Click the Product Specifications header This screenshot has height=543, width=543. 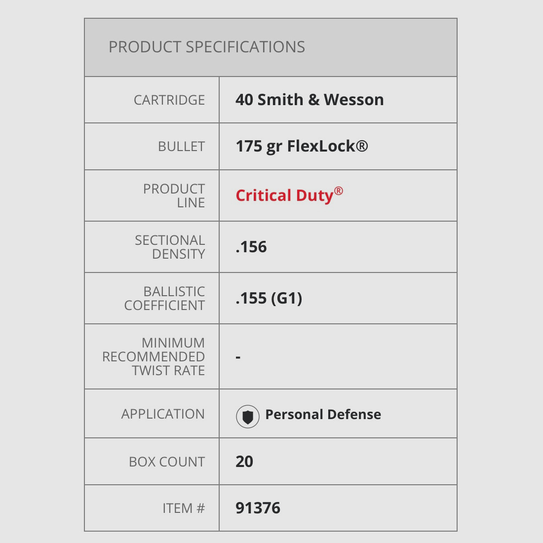(x=207, y=47)
